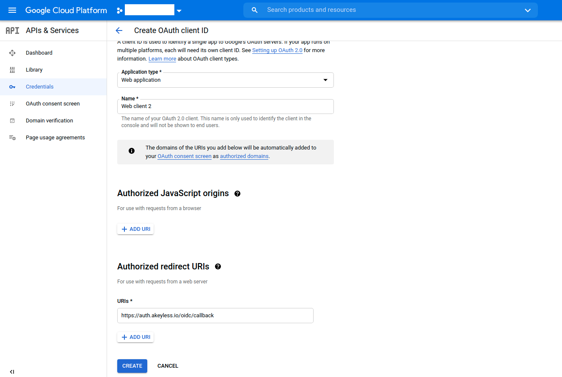Click the Name field with Web client 2
The height and width of the screenshot is (377, 562).
pyautogui.click(x=226, y=107)
